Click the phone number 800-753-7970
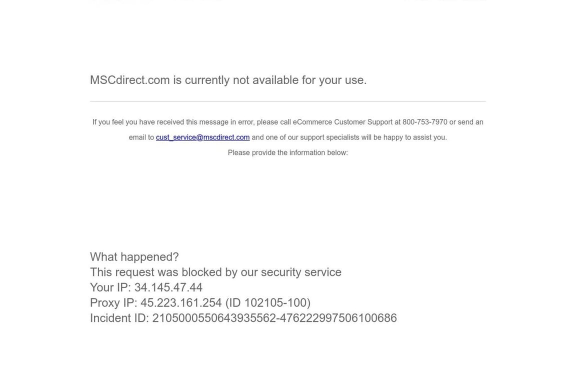 (424, 122)
